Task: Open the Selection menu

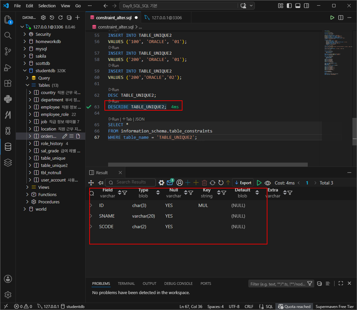Action: click(x=47, y=6)
